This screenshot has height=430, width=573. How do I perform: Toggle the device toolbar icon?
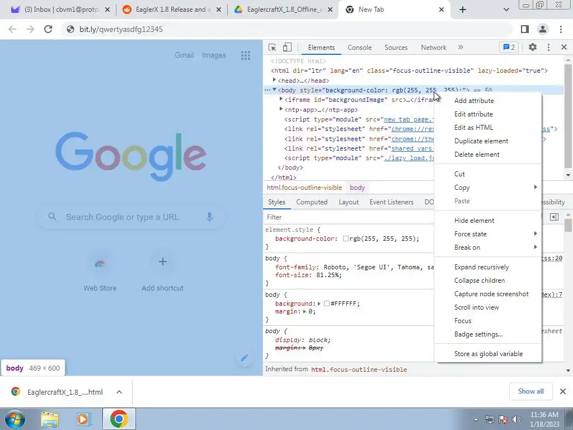point(287,47)
